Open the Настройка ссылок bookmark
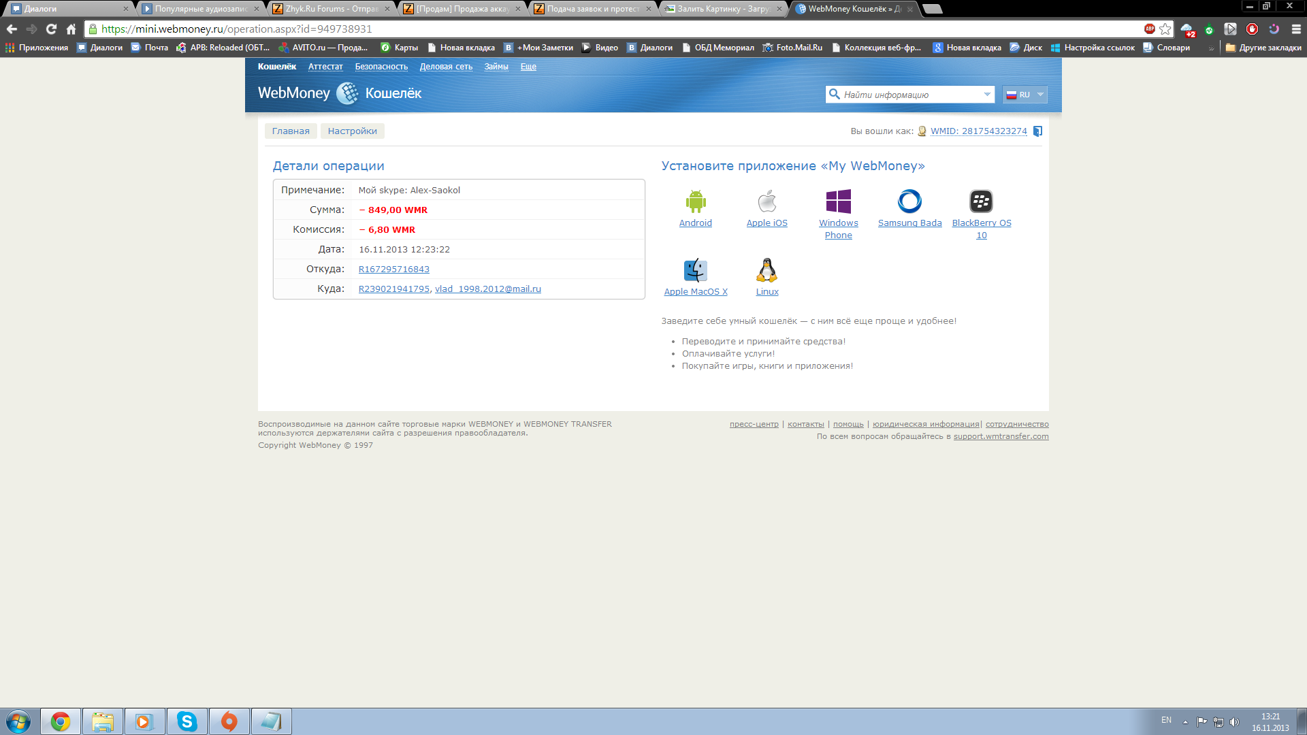This screenshot has width=1307, height=735. (1093, 48)
